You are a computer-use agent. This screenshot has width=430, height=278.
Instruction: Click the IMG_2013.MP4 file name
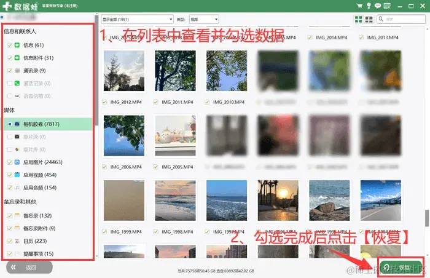(x=383, y=38)
